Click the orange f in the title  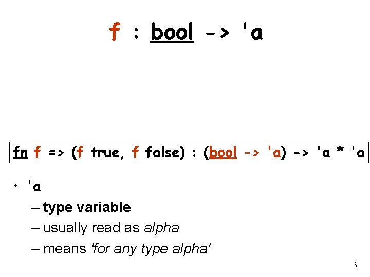tap(116, 33)
